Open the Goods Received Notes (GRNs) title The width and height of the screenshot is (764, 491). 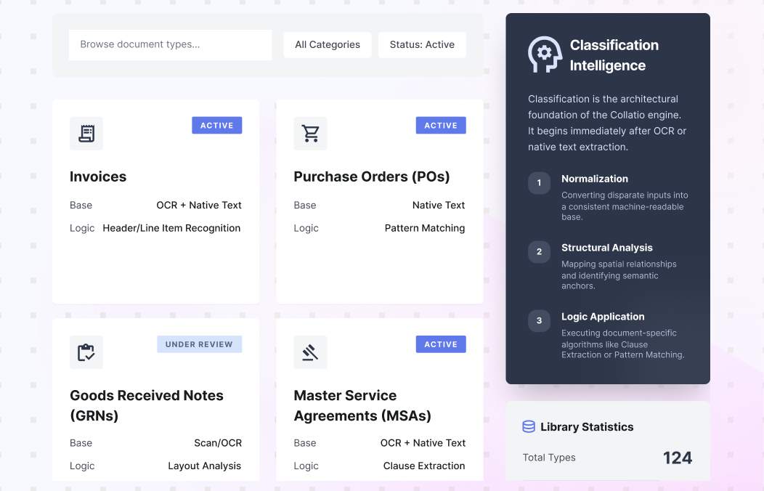[x=147, y=405]
